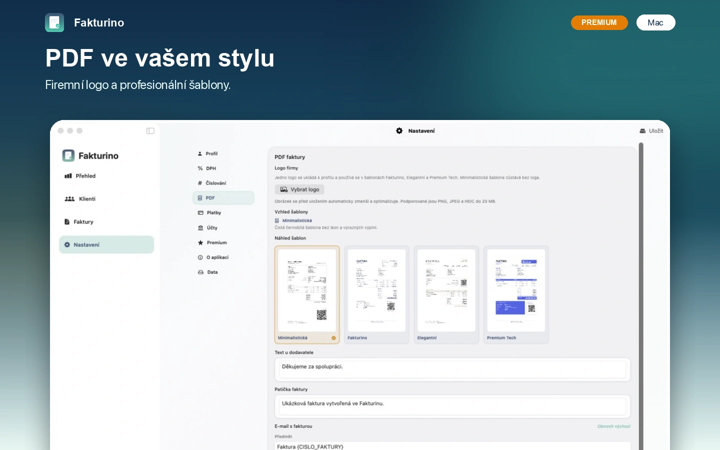
Task: Click the Vzhled šablony label
Action: click(291, 212)
